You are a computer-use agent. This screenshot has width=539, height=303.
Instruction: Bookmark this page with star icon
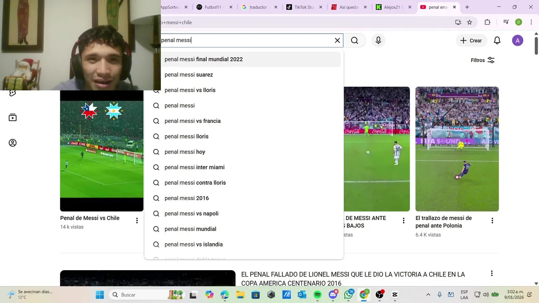click(470, 22)
